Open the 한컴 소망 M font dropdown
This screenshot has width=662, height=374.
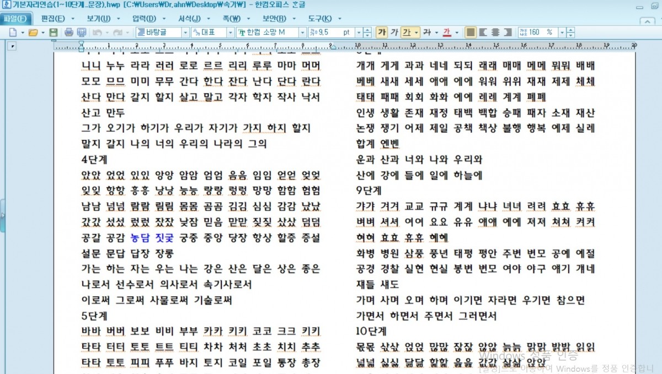pyautogui.click(x=302, y=32)
